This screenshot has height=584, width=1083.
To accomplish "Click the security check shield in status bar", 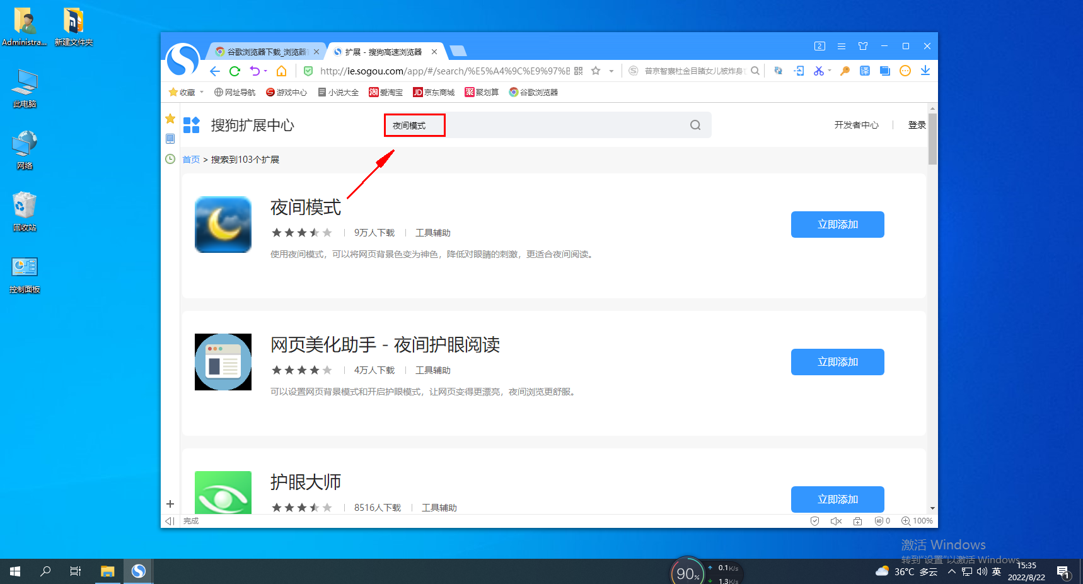I will 814,521.
